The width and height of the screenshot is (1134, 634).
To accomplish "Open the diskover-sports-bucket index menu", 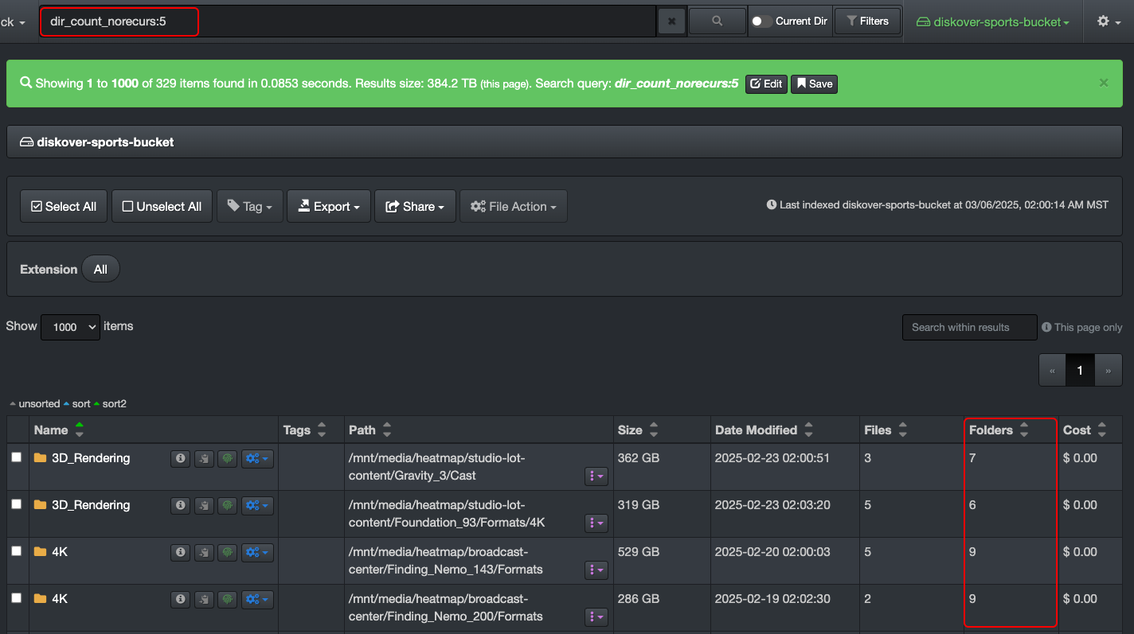I will [x=992, y=22].
